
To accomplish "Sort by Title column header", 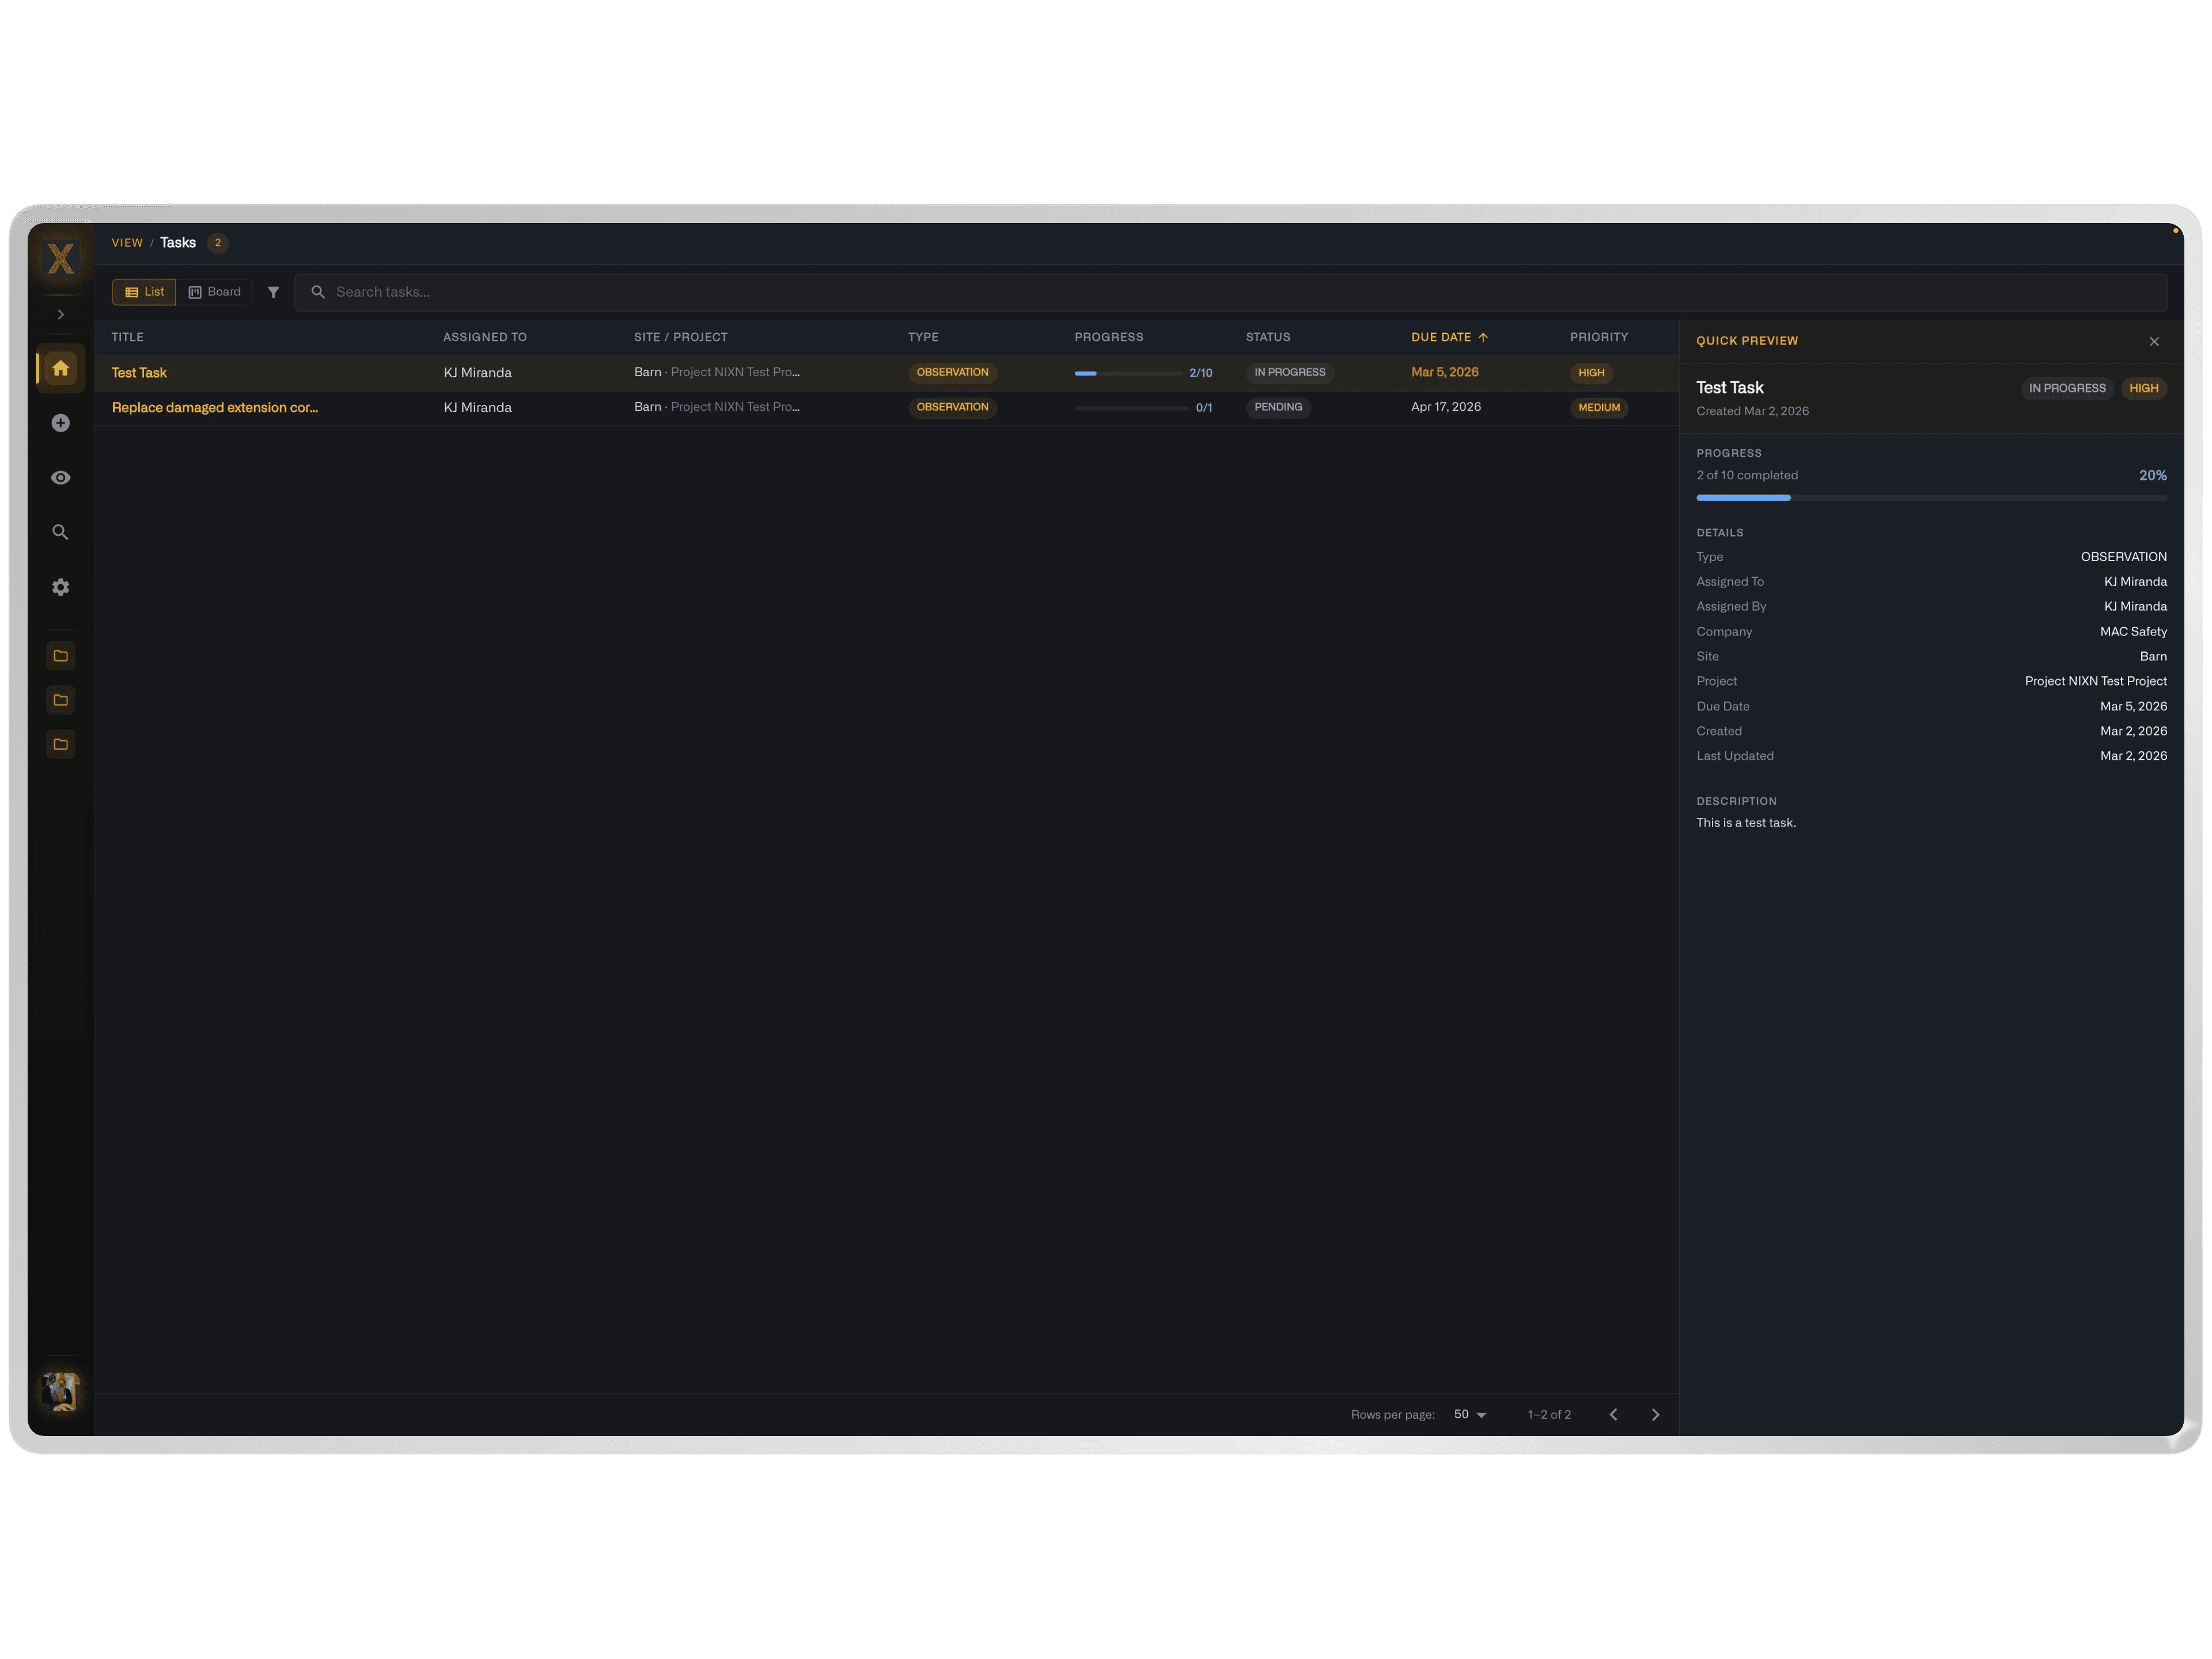I will (128, 337).
